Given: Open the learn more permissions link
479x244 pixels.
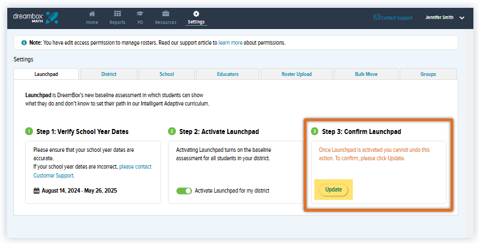Looking at the screenshot, I should click(231, 43).
